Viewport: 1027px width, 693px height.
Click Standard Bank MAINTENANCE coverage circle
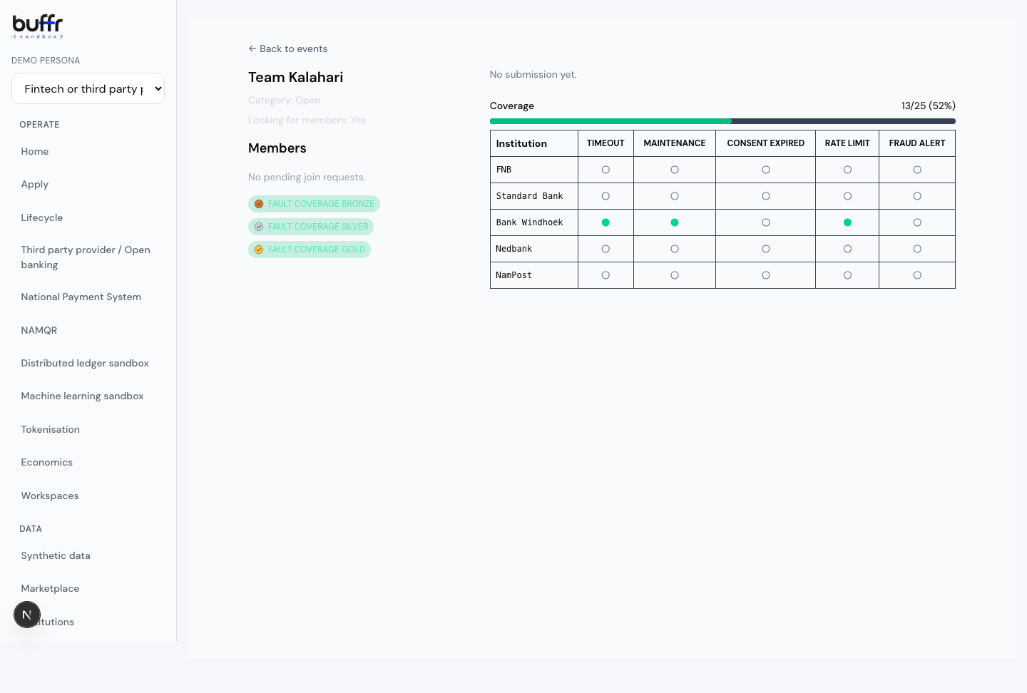point(675,196)
